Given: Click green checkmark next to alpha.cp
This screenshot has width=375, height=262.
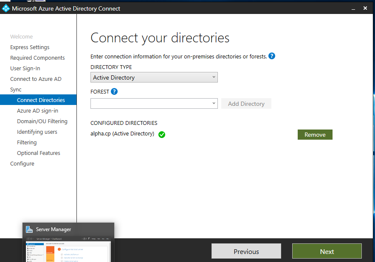Looking at the screenshot, I should [x=162, y=135].
